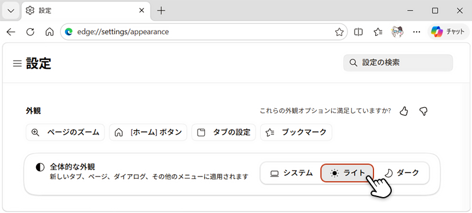Give thumbs up feedback
Image resolution: width=472 pixels, height=213 pixels.
click(404, 111)
